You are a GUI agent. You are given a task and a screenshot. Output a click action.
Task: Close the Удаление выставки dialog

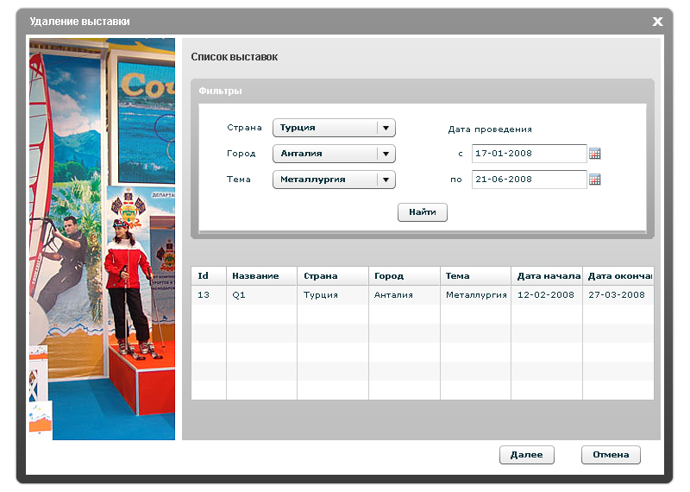tap(657, 22)
